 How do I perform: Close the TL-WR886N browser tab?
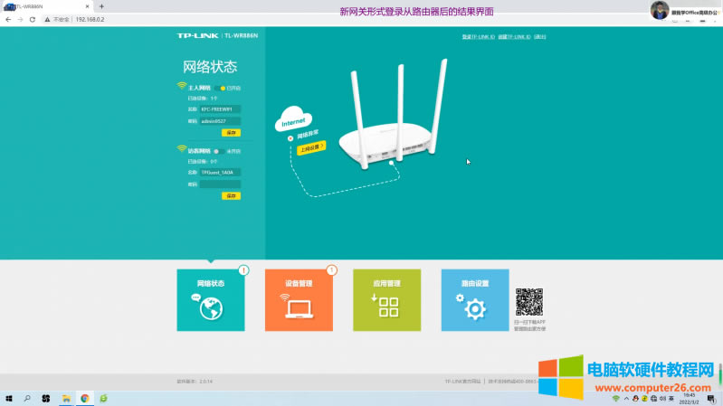coord(87,6)
